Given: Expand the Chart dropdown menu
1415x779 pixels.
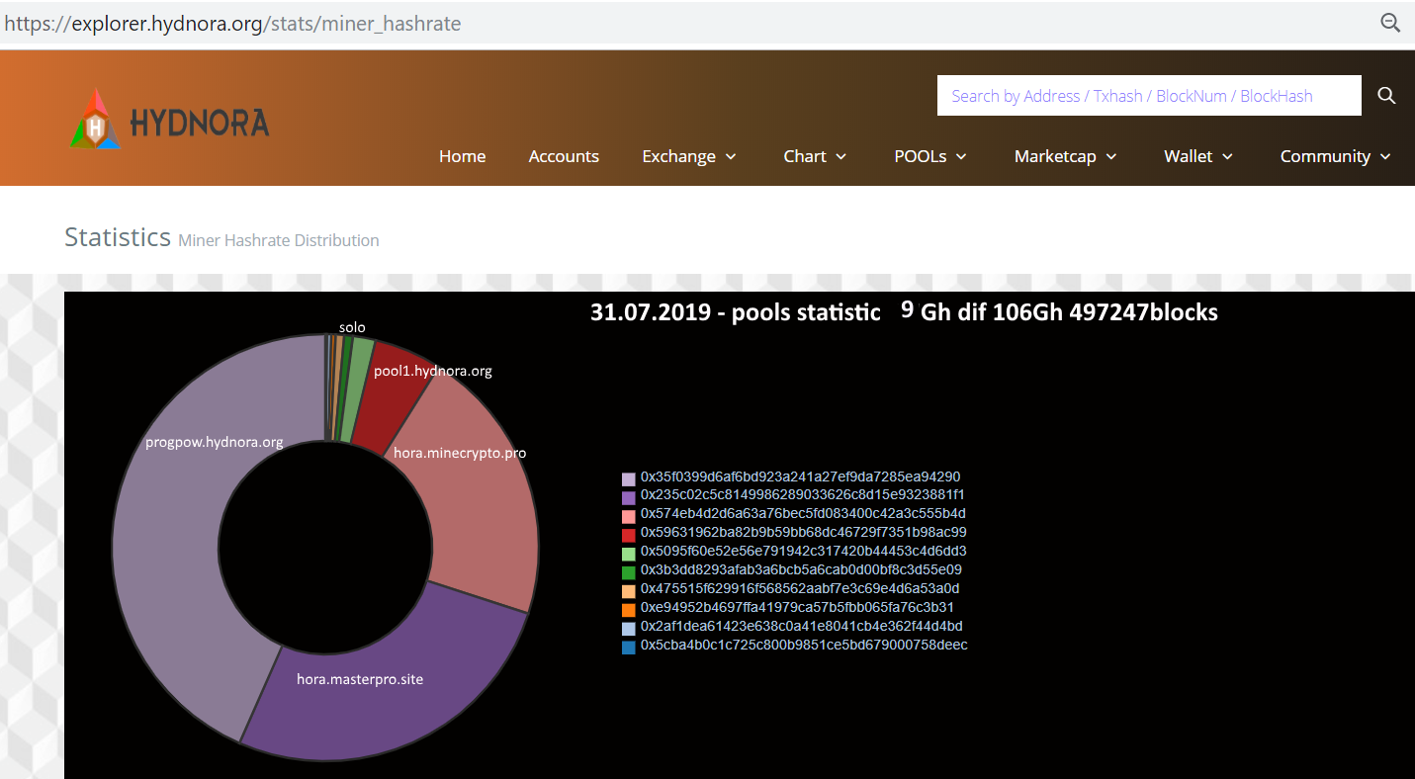Looking at the screenshot, I should click(x=815, y=156).
